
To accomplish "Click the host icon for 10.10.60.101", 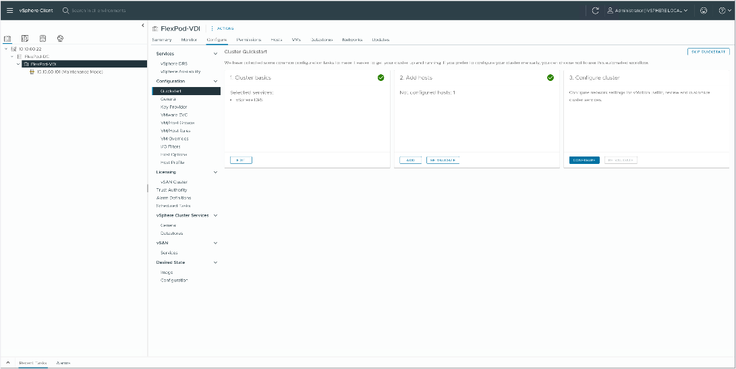I will point(32,72).
